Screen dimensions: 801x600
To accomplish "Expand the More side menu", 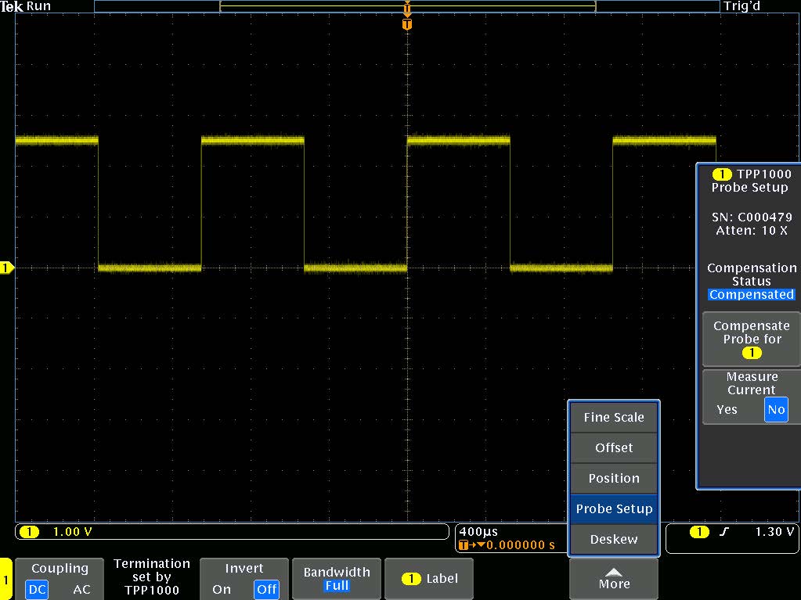I will point(613,579).
